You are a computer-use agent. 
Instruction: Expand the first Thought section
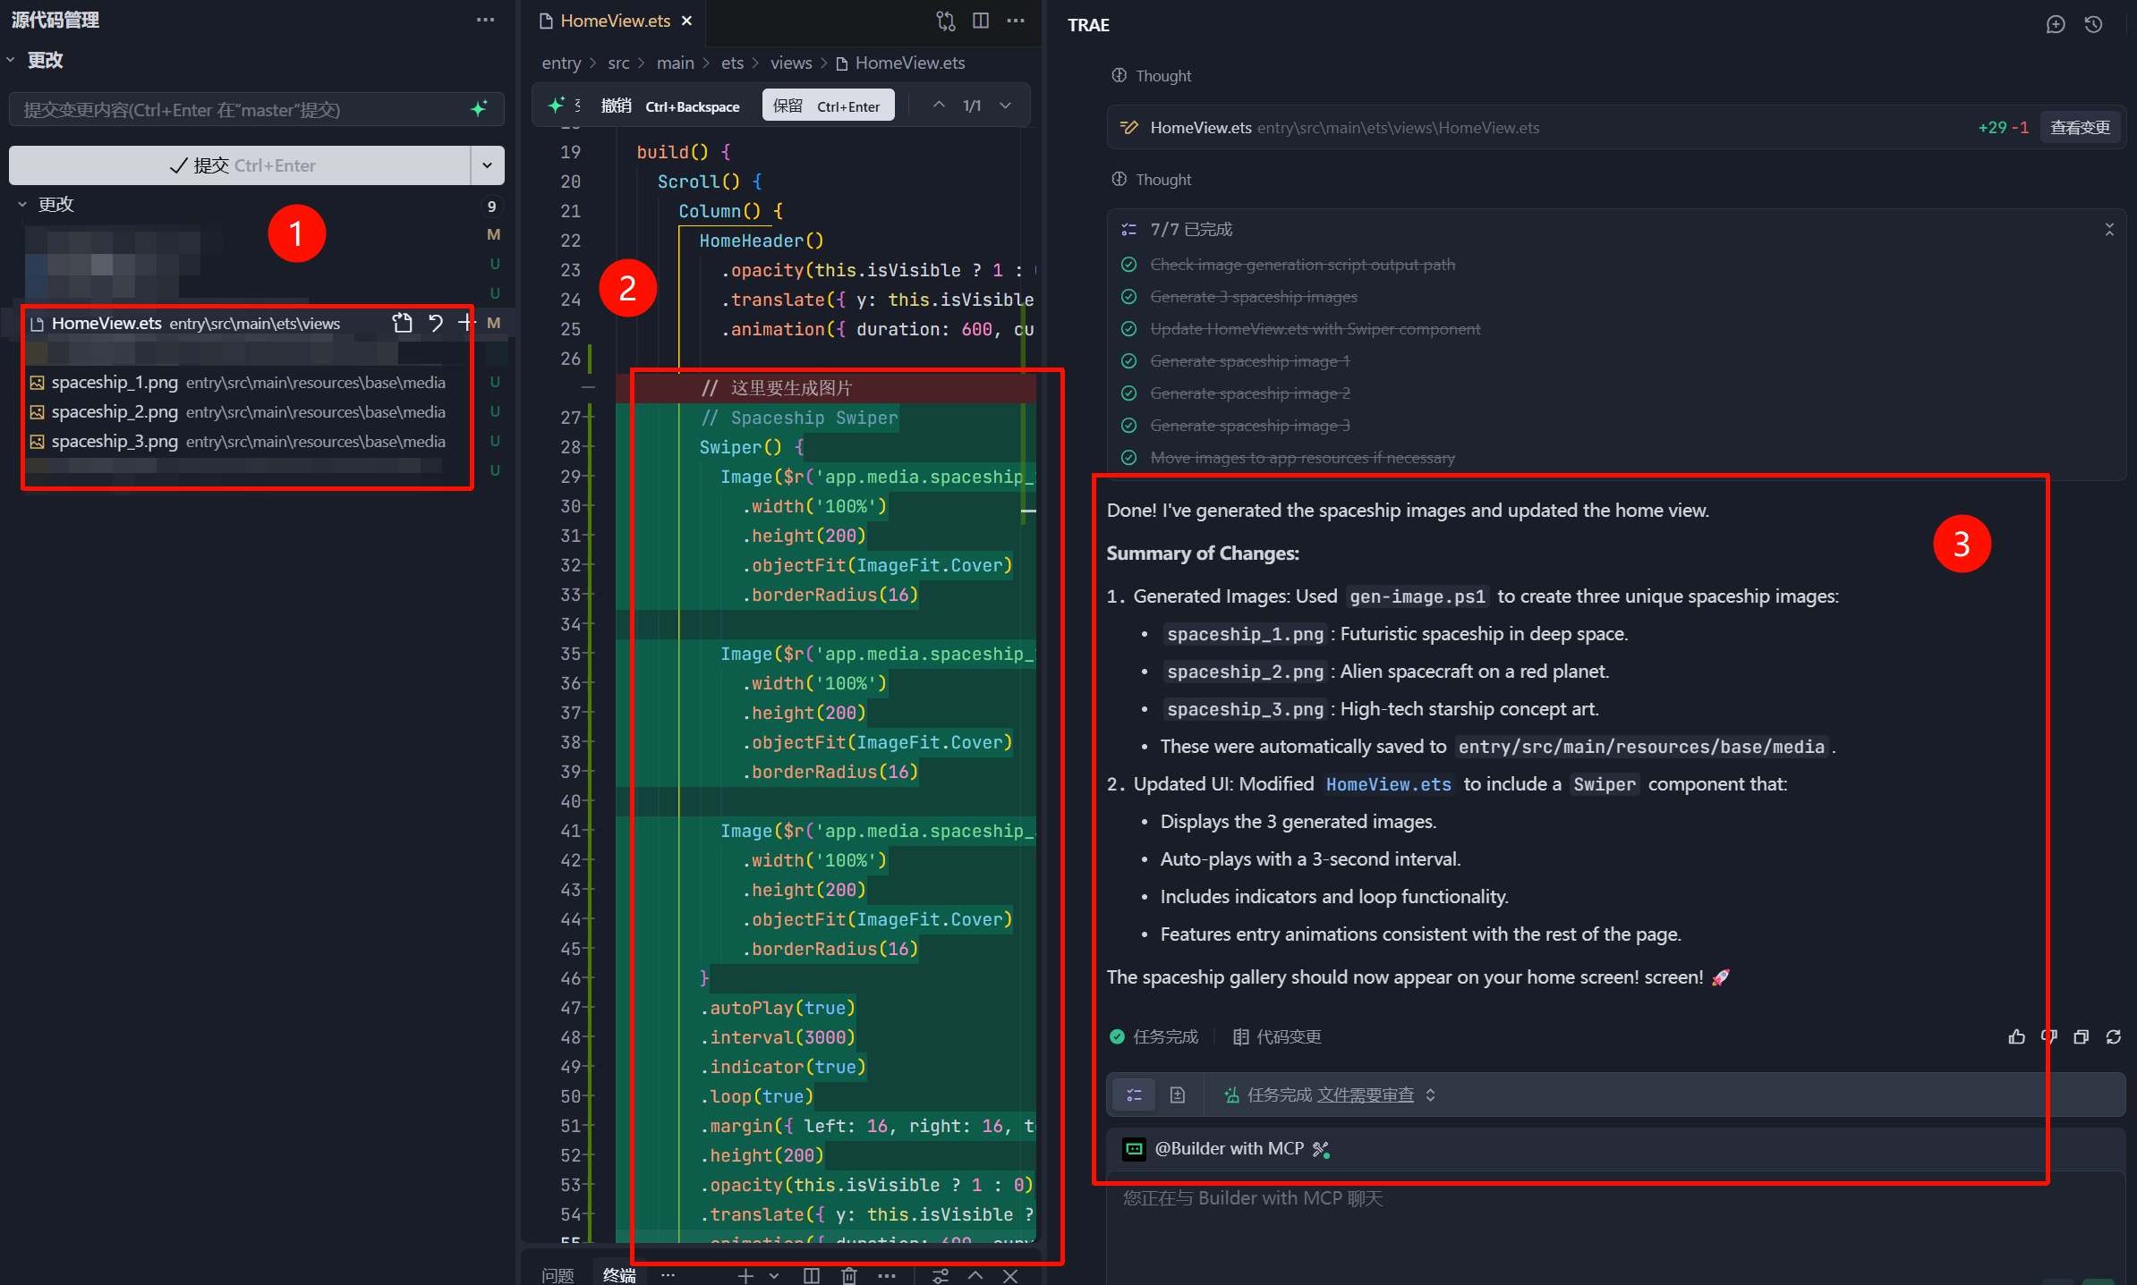[1162, 76]
